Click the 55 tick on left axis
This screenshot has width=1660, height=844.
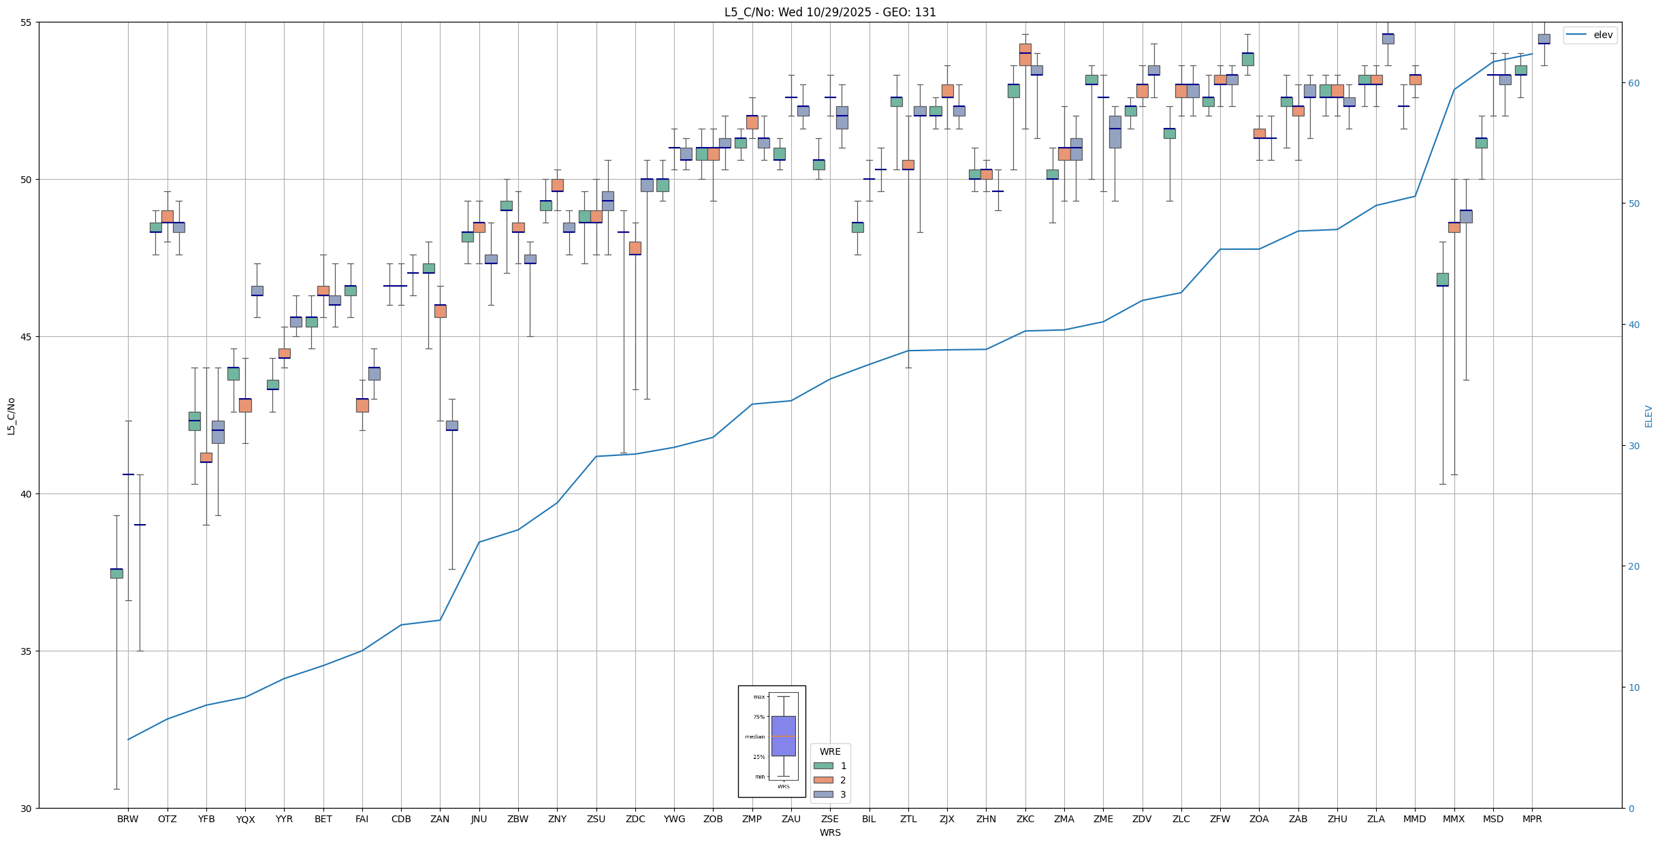27,22
